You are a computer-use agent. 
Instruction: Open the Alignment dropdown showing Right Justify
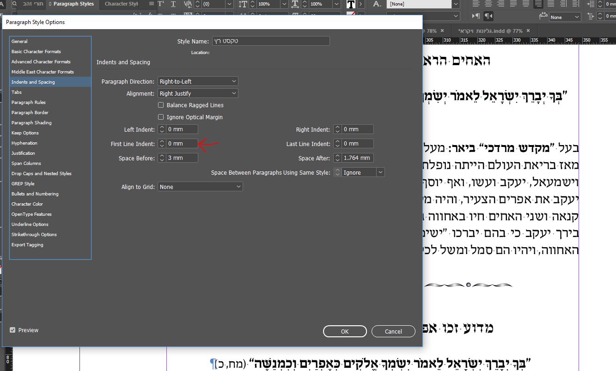198,93
